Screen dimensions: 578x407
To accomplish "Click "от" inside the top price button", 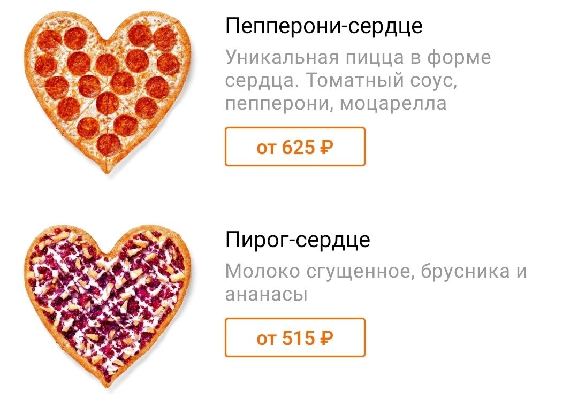I will (x=268, y=145).
